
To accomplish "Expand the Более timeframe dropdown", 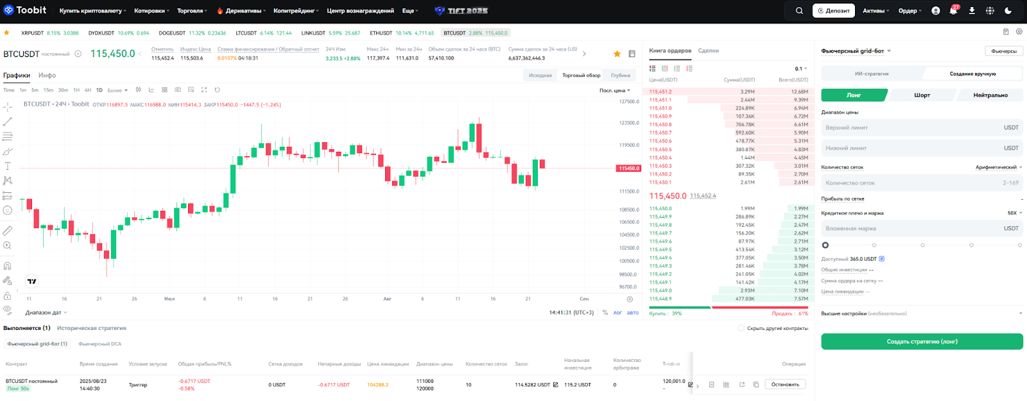I will coord(117,90).
